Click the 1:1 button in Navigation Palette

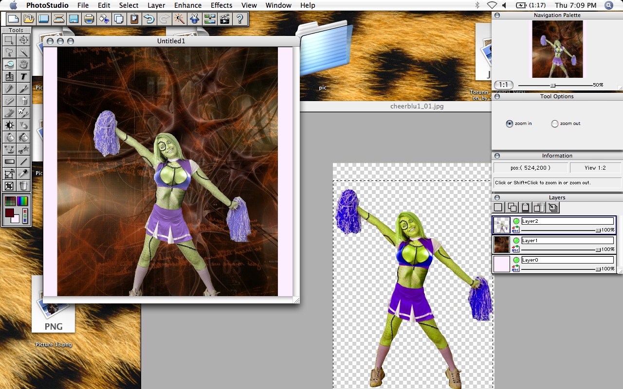(x=504, y=85)
